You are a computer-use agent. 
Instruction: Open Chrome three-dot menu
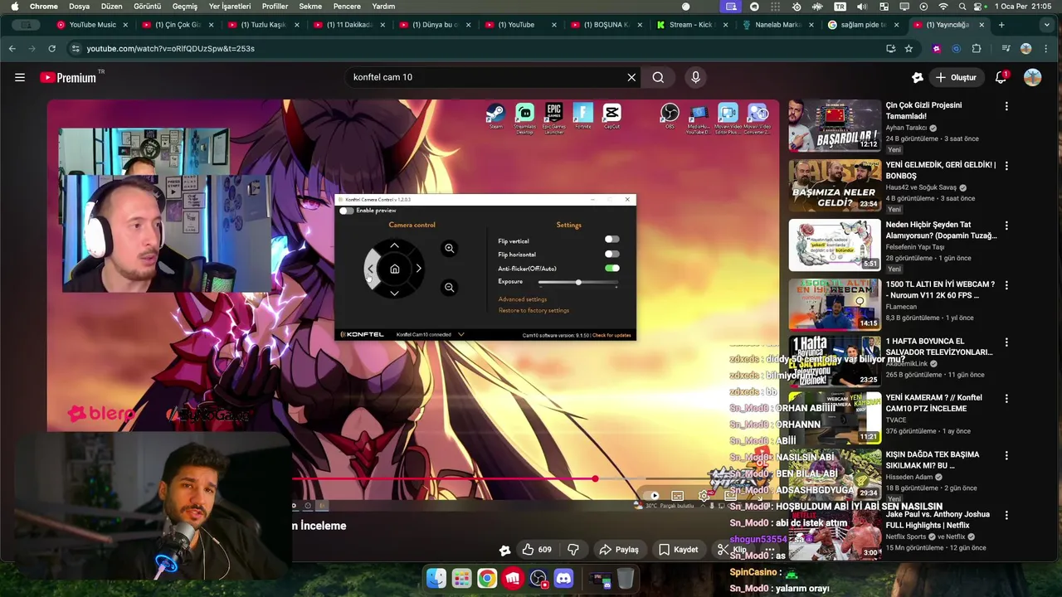point(1046,48)
